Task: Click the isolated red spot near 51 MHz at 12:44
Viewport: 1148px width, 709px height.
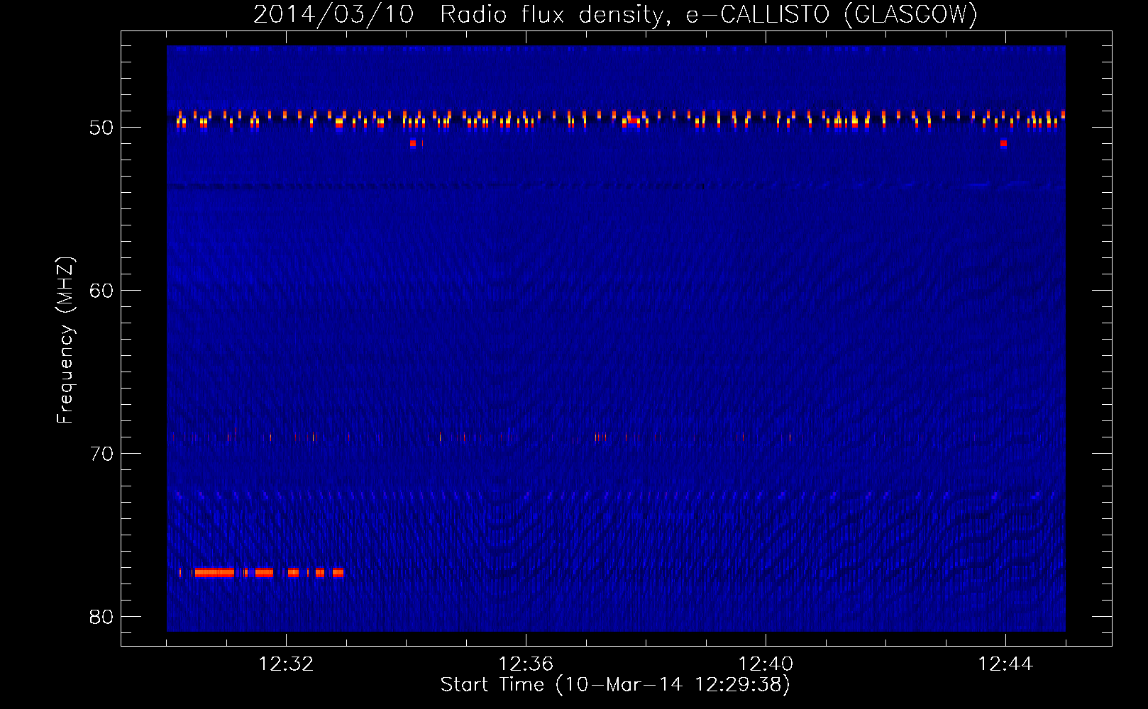Action: (1003, 143)
